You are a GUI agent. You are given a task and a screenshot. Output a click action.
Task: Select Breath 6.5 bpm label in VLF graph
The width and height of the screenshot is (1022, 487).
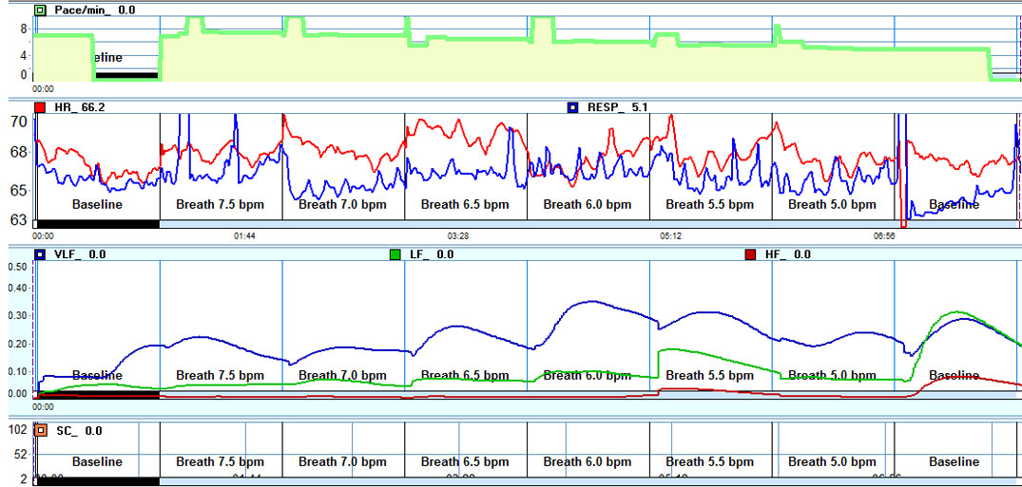coord(465,375)
